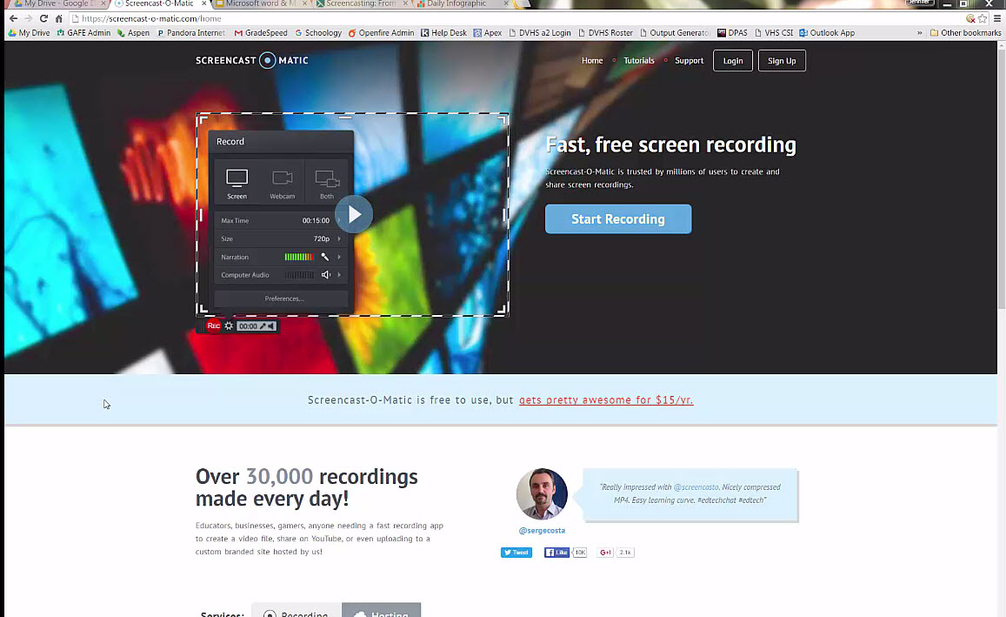Bookmark this page with the star icon

pyautogui.click(x=983, y=18)
